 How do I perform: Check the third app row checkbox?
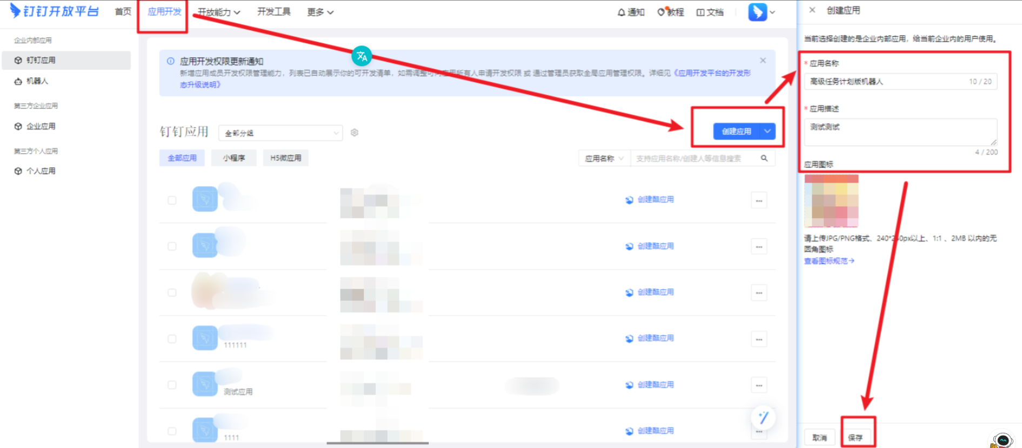pyautogui.click(x=172, y=293)
